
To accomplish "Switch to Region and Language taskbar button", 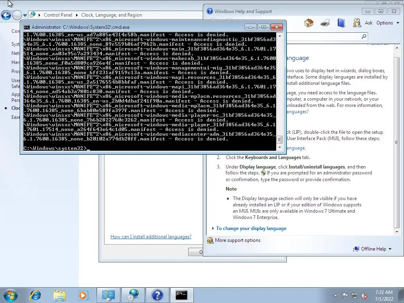I will 133,295.
